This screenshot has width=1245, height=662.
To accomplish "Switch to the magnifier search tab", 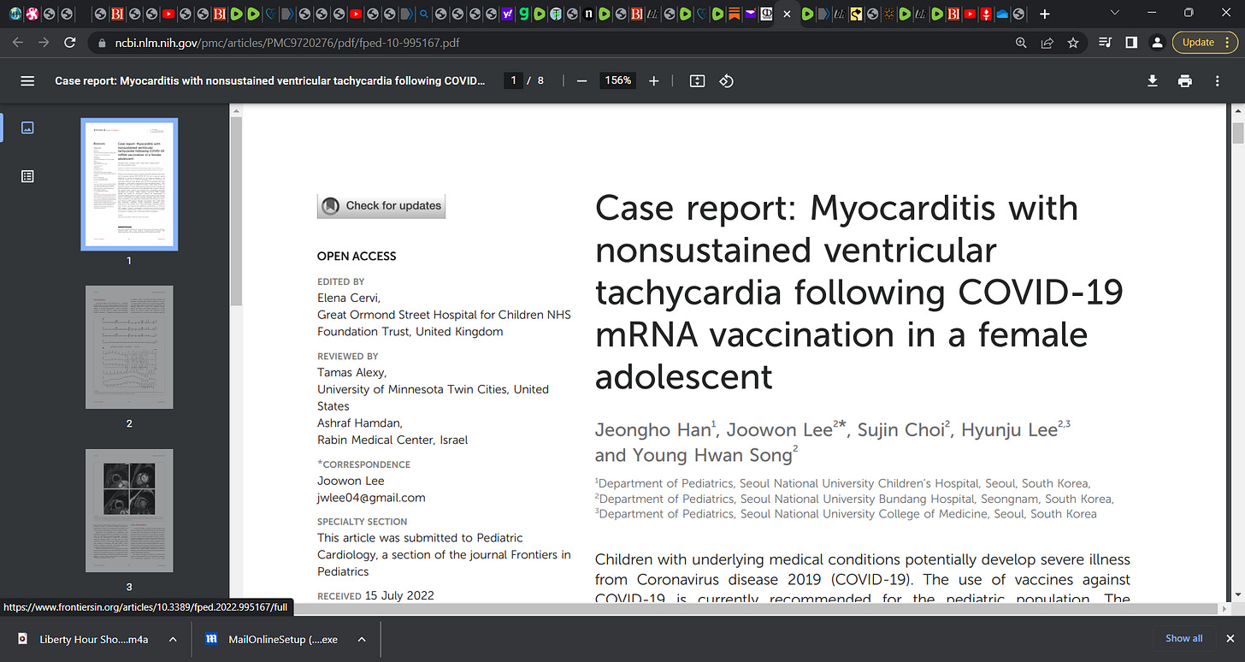I will tap(423, 14).
